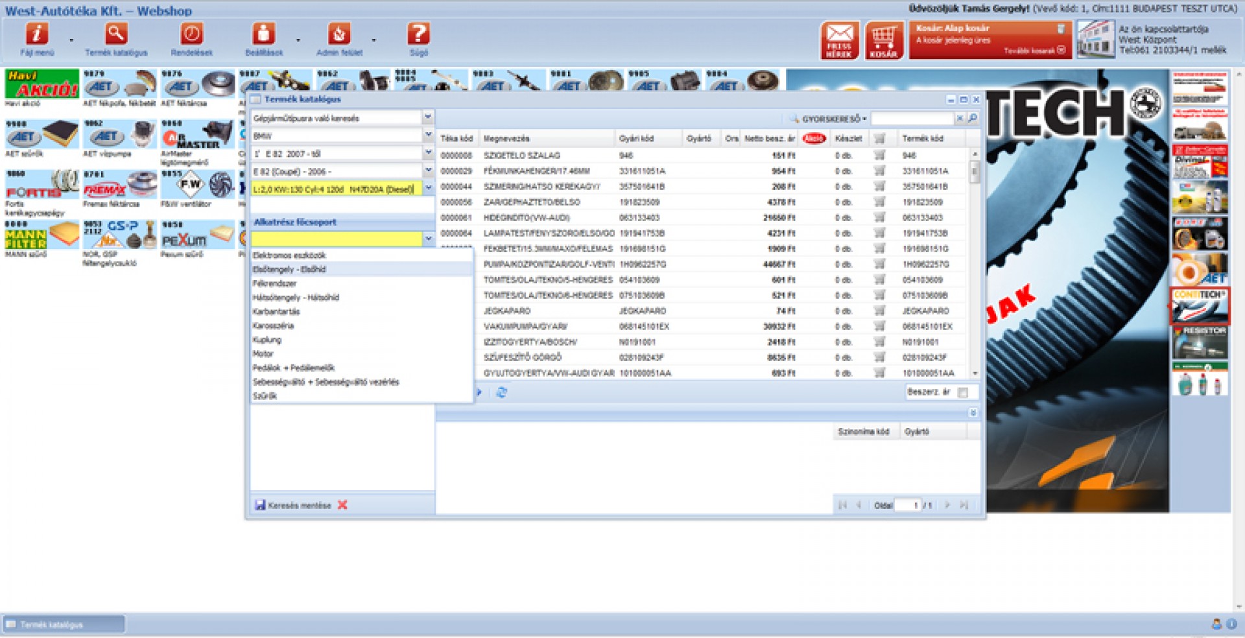Image resolution: width=1245 pixels, height=638 pixels.
Task: Open the Kosár shopping cart icon
Action: coord(884,40)
